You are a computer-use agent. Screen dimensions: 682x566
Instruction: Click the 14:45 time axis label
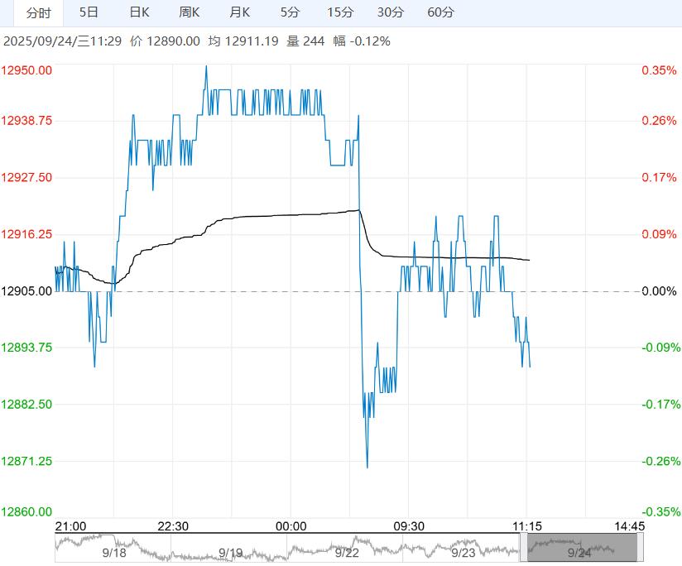tap(629, 526)
